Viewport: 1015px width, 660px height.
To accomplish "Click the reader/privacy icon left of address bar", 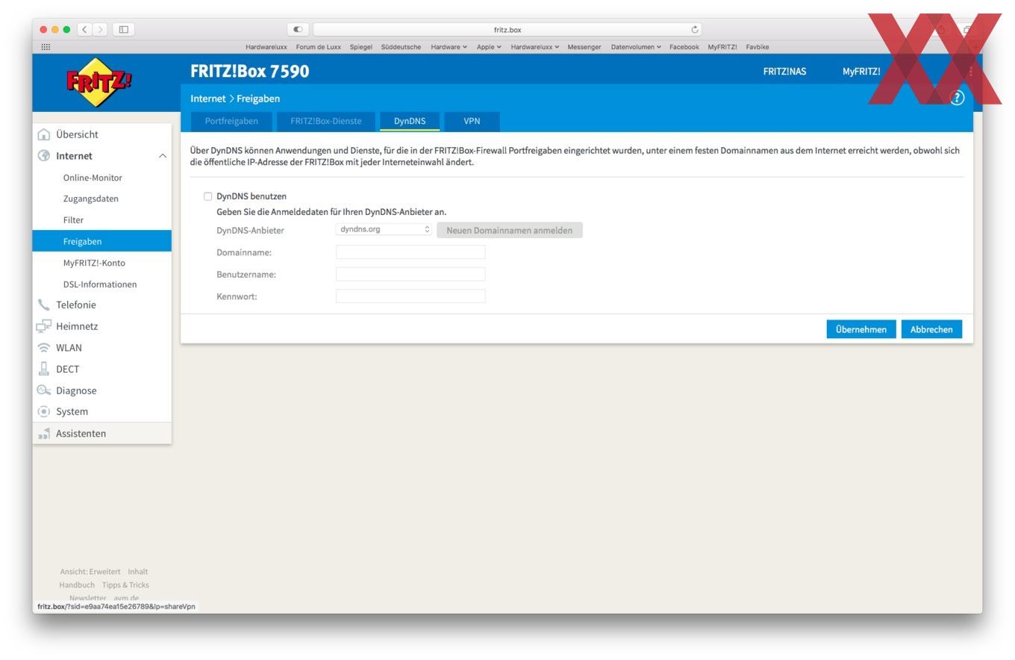I will (x=298, y=30).
